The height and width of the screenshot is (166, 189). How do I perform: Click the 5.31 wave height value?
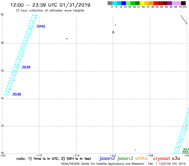(12, 78)
